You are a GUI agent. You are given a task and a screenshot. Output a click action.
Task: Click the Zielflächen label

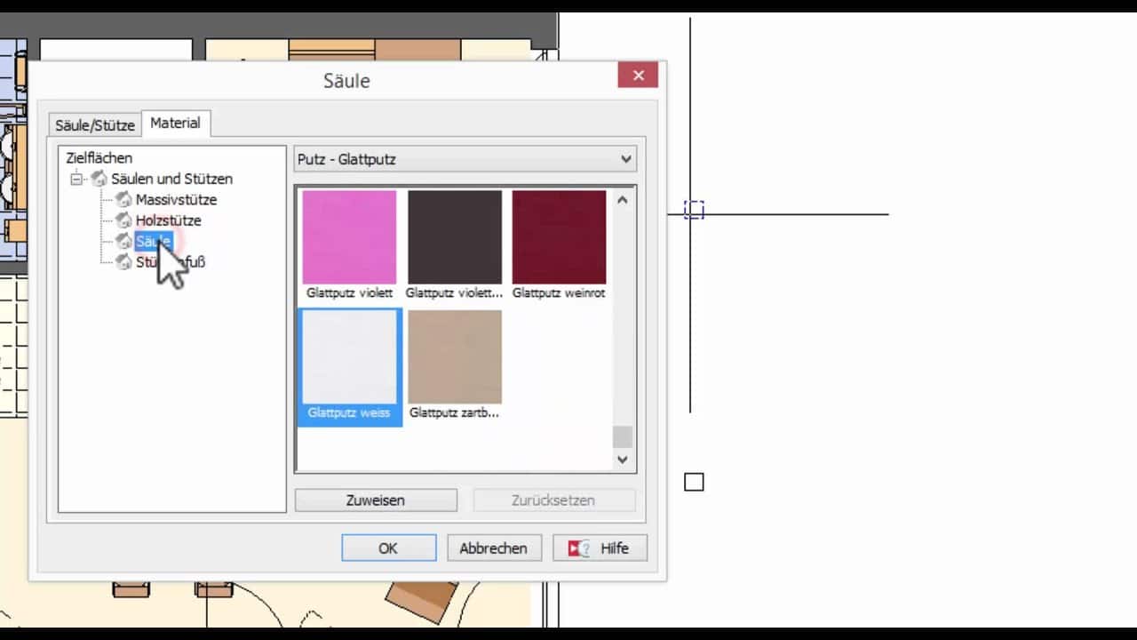tap(99, 157)
